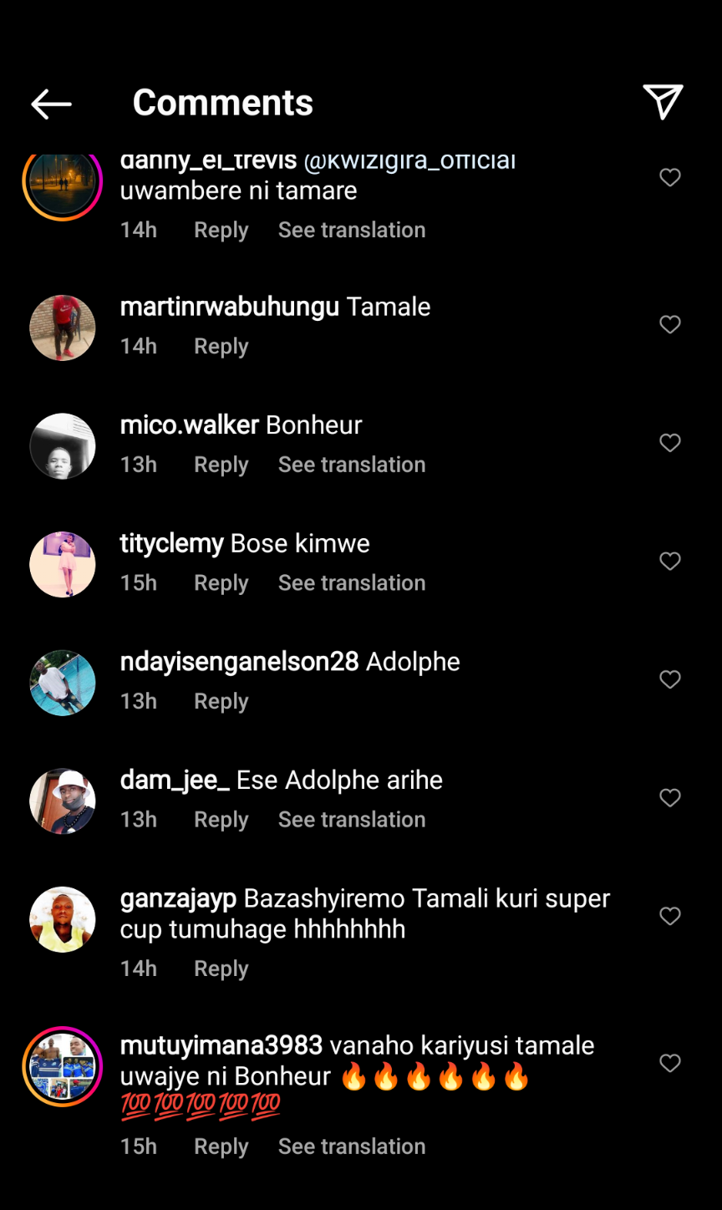Image resolution: width=722 pixels, height=1210 pixels.
Task: Like martinrwabuhungu's Tamale comment
Action: tap(670, 324)
